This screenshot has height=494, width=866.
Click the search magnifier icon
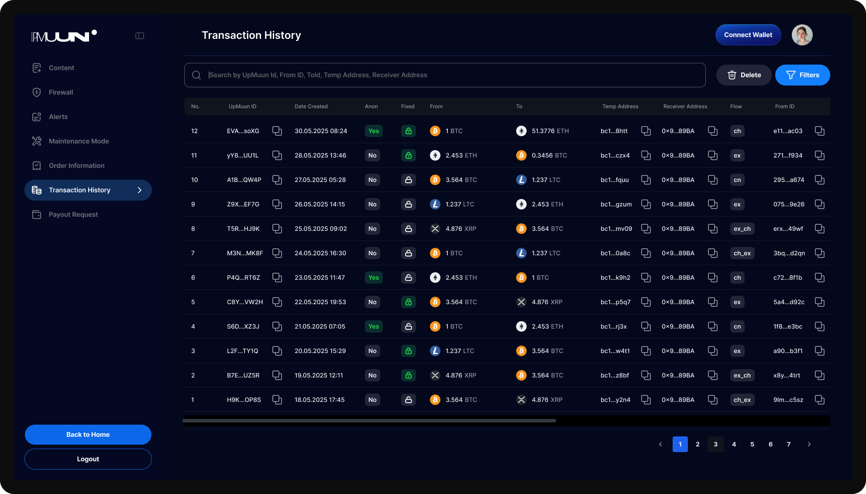pos(196,75)
